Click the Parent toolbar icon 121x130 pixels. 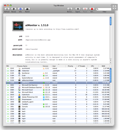coord(27,9)
